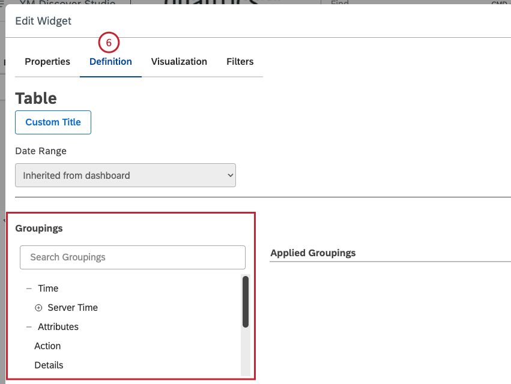
Task: Collapse the Time grouping
Action: point(28,288)
